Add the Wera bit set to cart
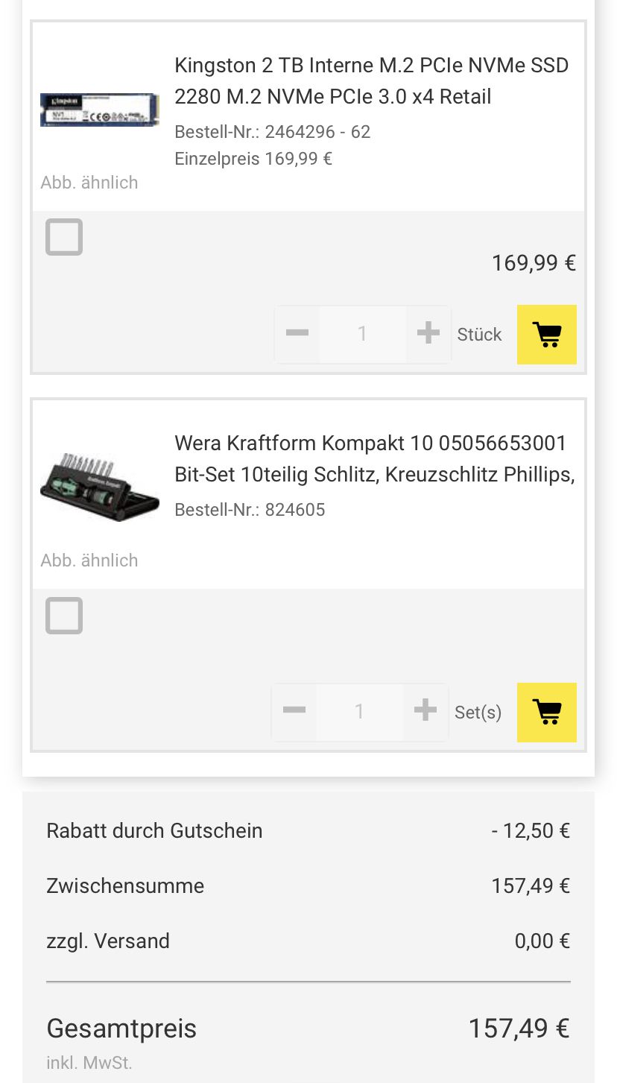617x1083 pixels. [x=546, y=713]
